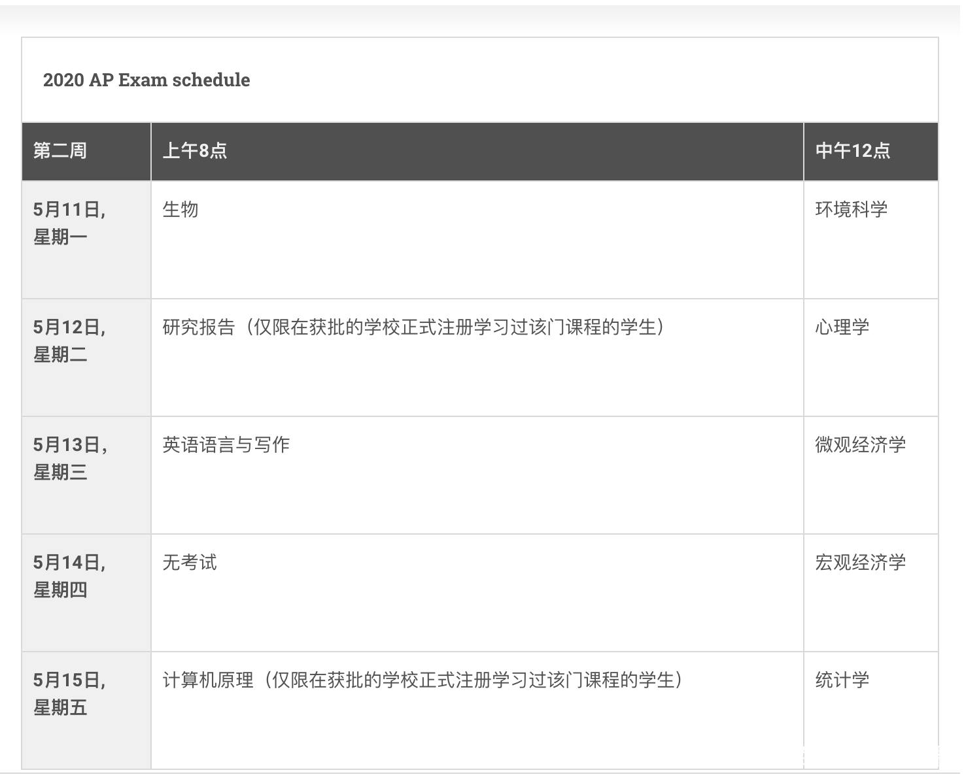Click the '计算机原理' exam entry
The width and height of the screenshot is (964, 783).
[208, 680]
